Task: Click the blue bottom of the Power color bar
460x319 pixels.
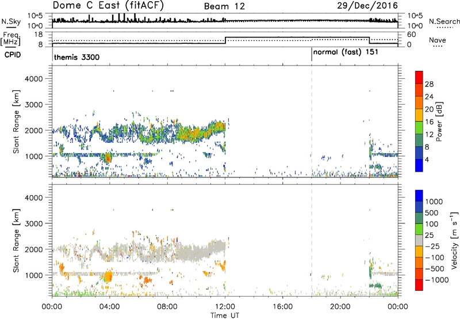Action: pos(419,165)
